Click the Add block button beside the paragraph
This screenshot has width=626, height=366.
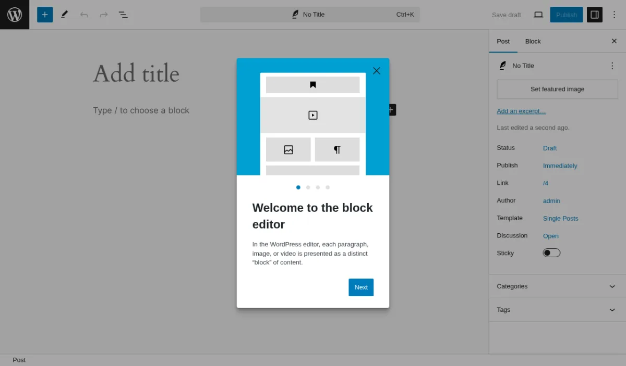click(x=391, y=110)
